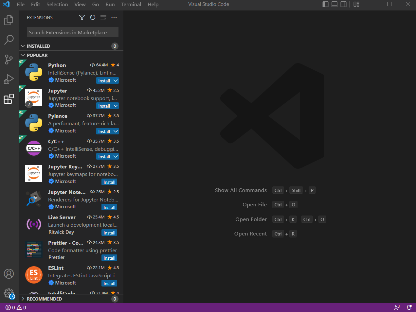Open the Source Control view
The width and height of the screenshot is (416, 312).
[9, 60]
